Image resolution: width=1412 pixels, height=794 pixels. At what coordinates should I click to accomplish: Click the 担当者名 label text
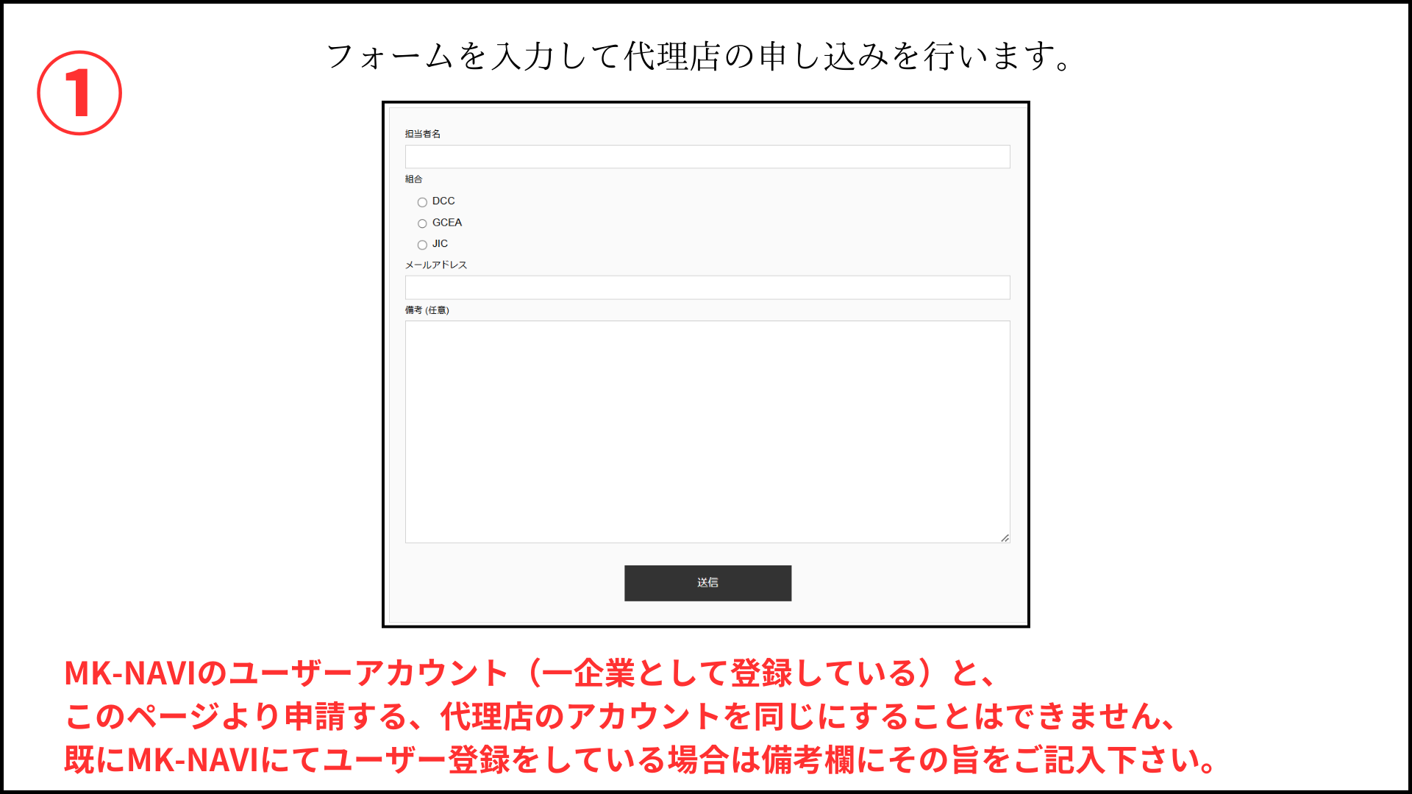point(423,134)
